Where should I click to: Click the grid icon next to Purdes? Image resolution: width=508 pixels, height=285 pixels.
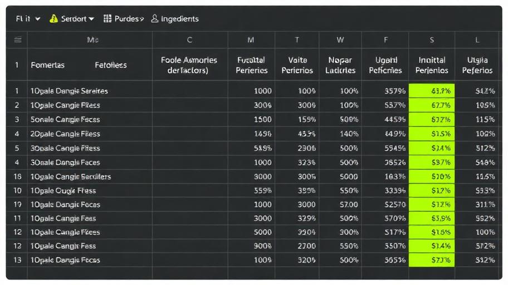coord(108,18)
